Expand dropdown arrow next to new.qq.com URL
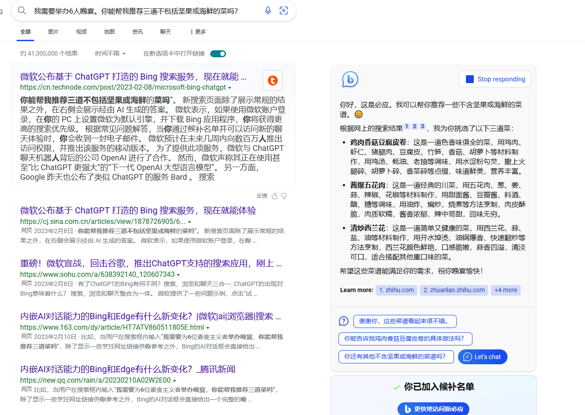585x415 pixels. tap(174, 380)
